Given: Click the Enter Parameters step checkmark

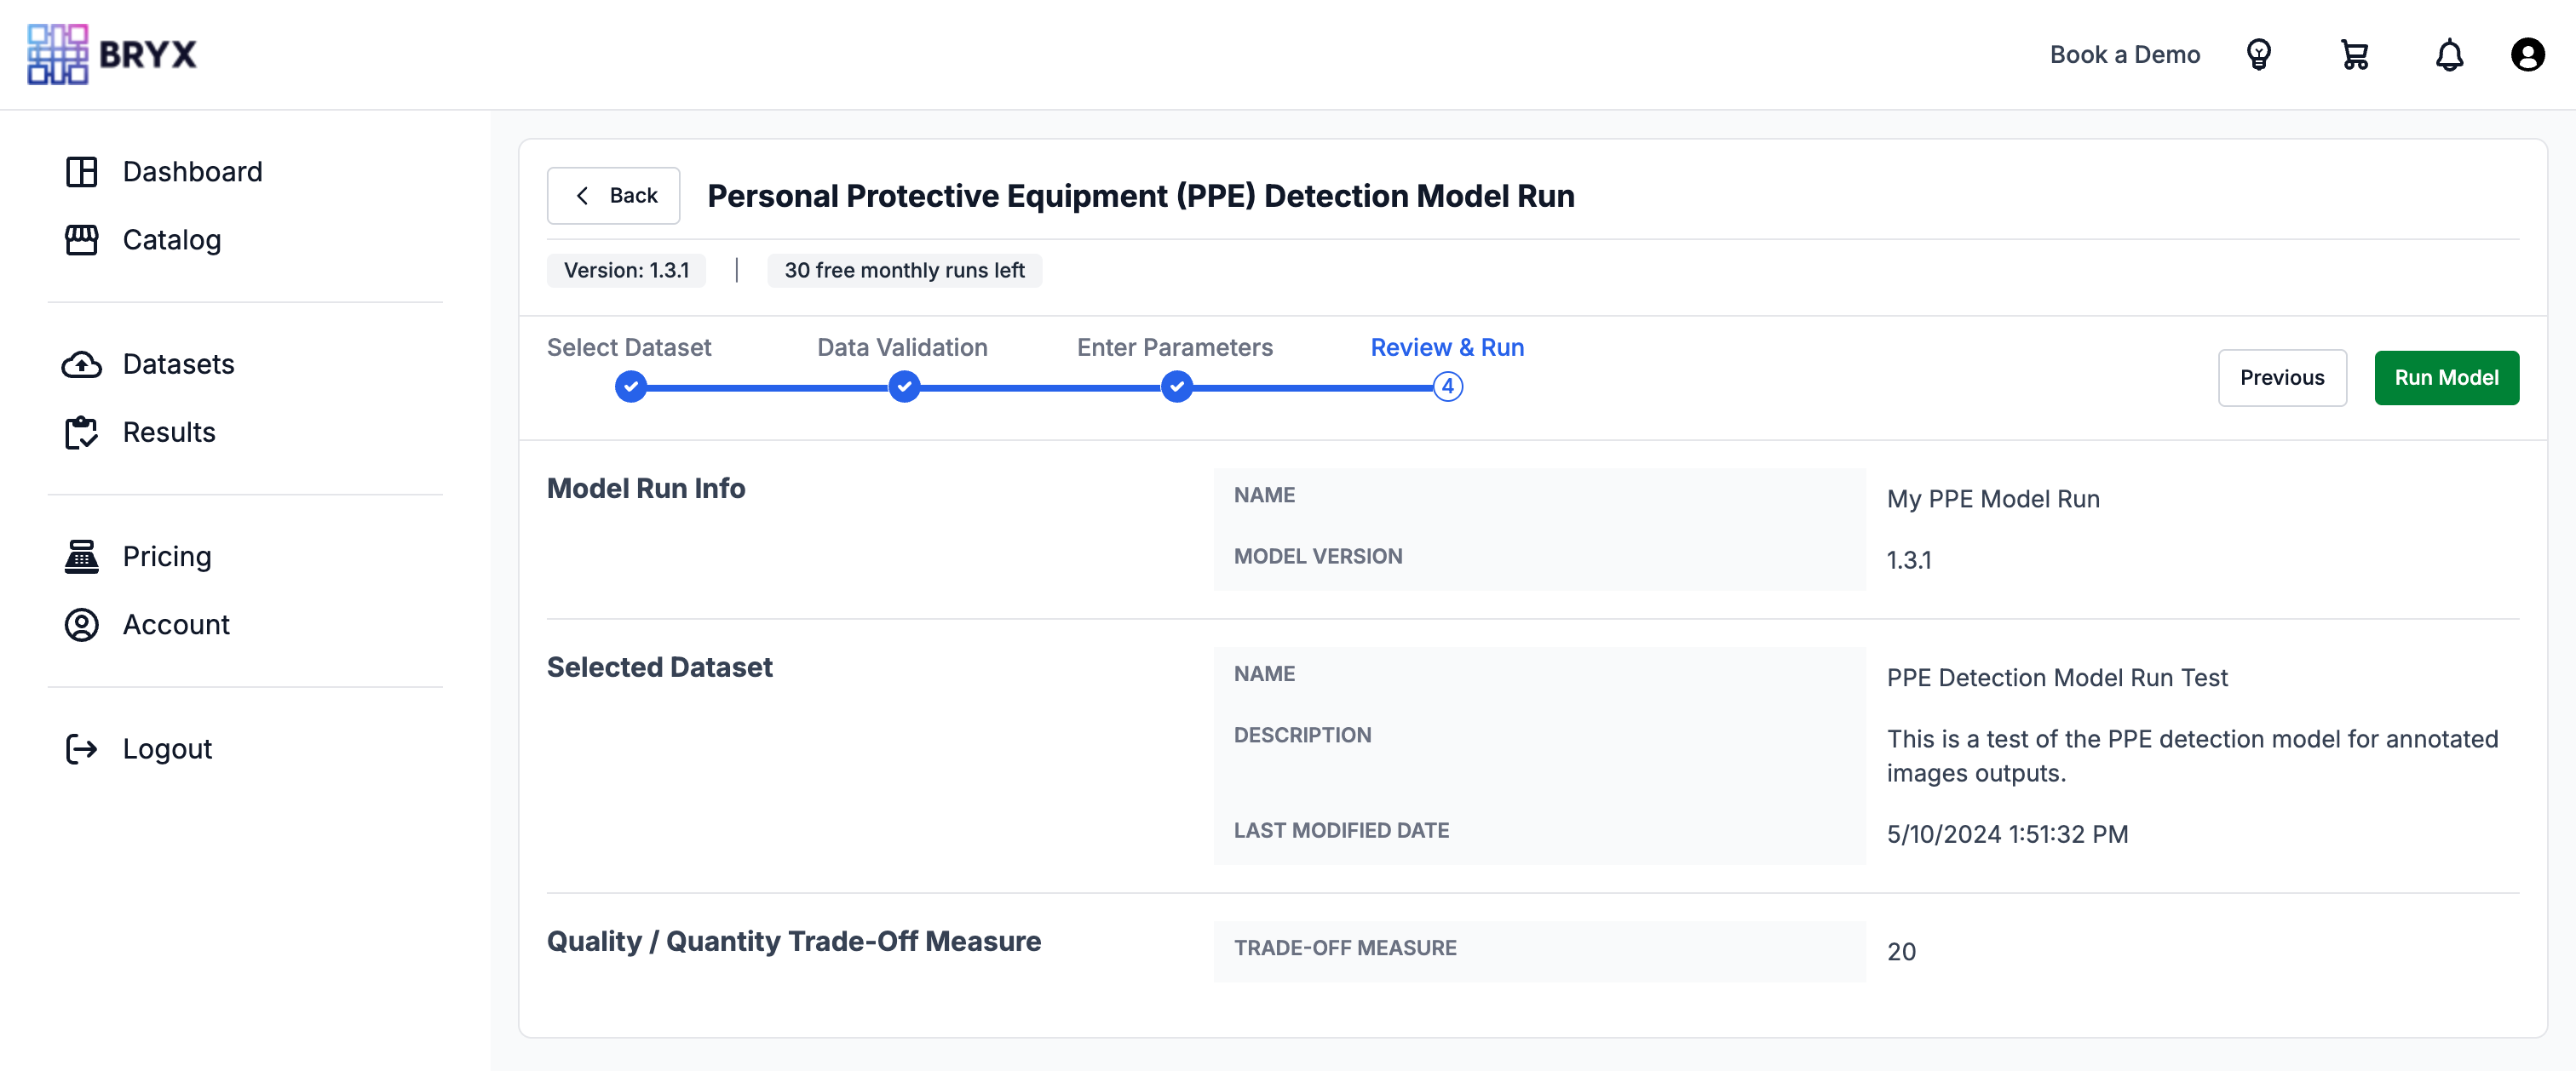Looking at the screenshot, I should click(1176, 386).
